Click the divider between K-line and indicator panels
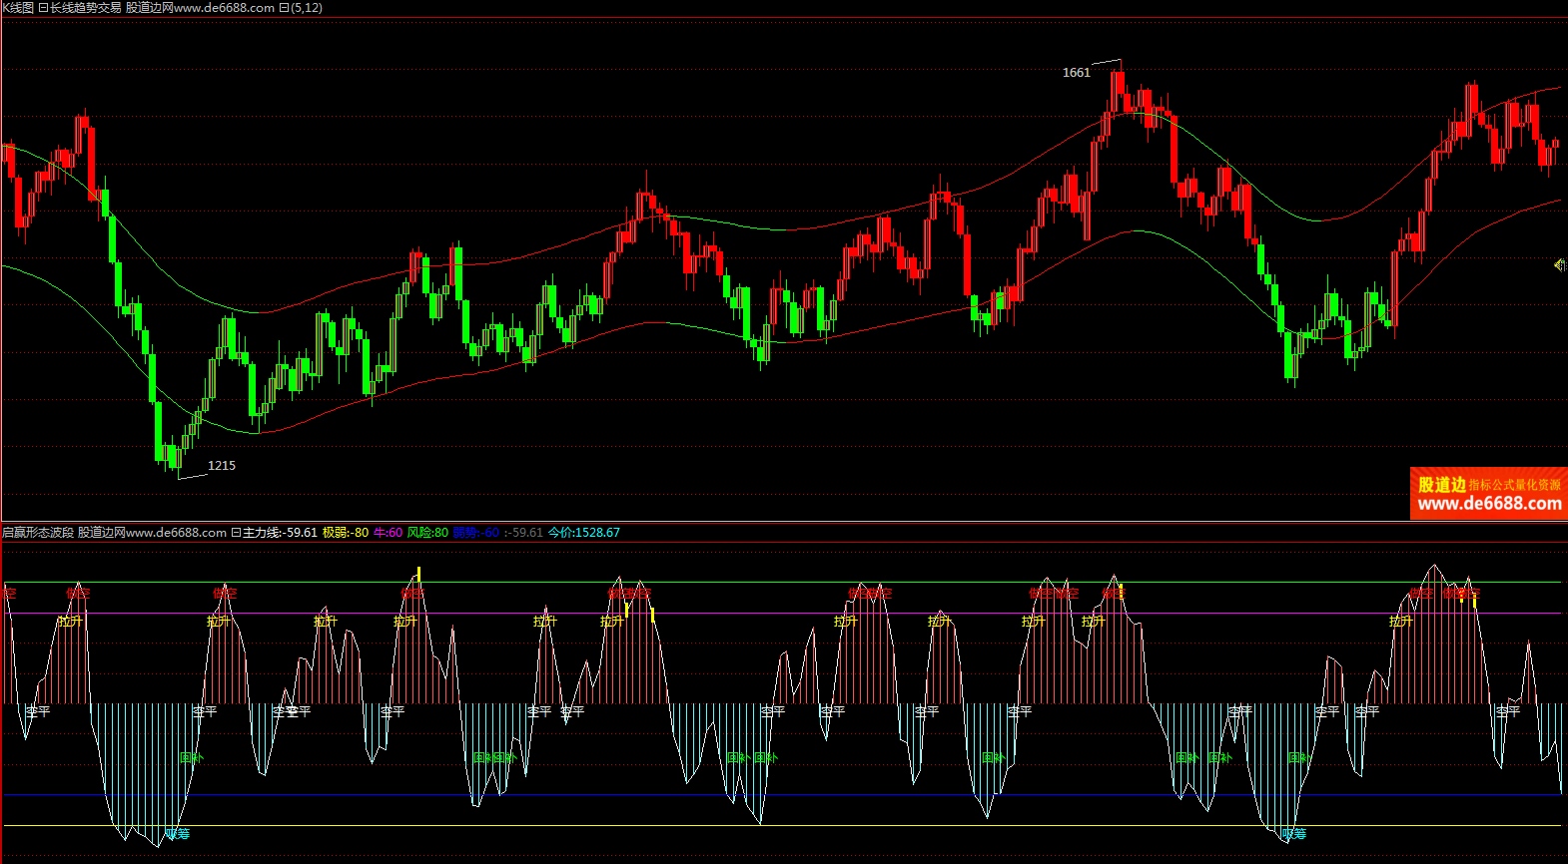The width and height of the screenshot is (1568, 864). 784,522
